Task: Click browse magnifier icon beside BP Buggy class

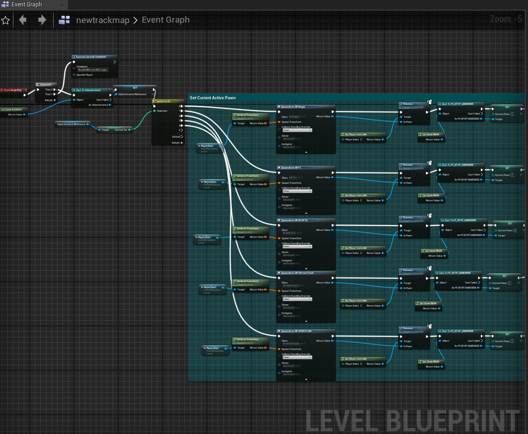Action: coord(304,117)
